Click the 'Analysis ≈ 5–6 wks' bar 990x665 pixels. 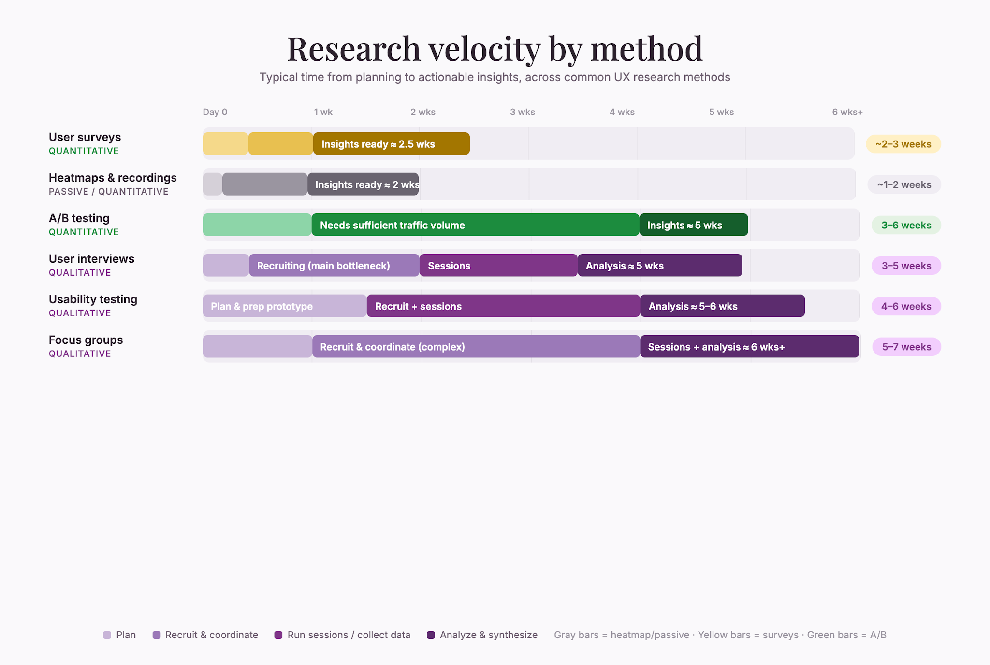pyautogui.click(x=723, y=306)
